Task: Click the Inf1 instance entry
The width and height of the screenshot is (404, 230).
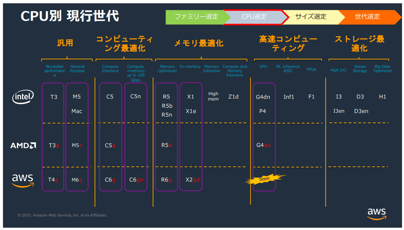Action: (289, 97)
